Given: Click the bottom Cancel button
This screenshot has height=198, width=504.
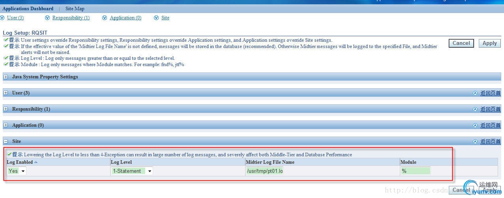Looking at the screenshot, I should point(461,190).
